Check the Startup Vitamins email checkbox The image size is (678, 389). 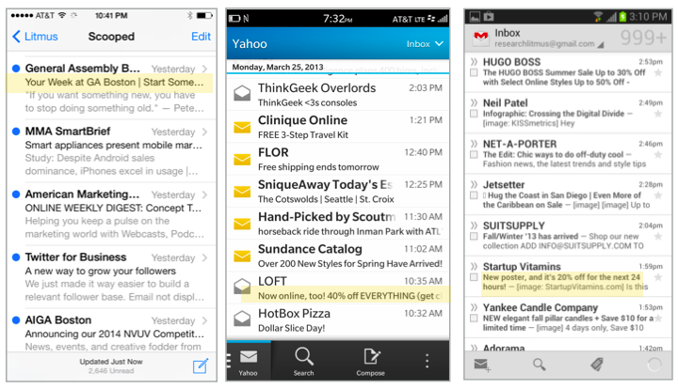point(474,277)
